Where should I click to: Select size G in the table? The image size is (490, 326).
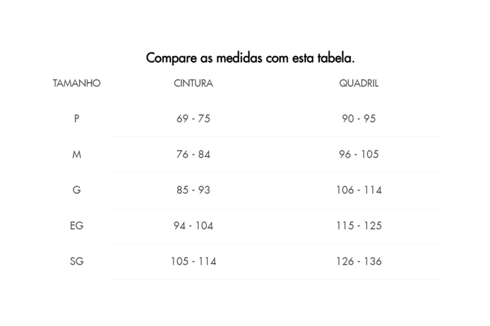(76, 190)
